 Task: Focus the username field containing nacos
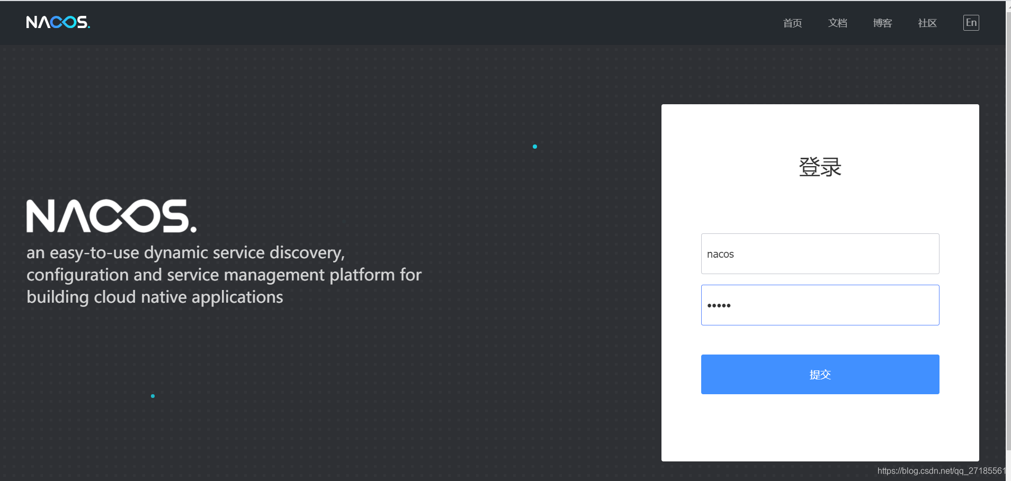tap(820, 253)
